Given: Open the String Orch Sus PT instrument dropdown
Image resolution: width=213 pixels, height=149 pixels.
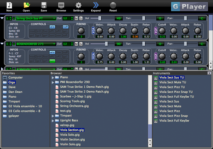Looking at the screenshot, I should tap(36, 18).
